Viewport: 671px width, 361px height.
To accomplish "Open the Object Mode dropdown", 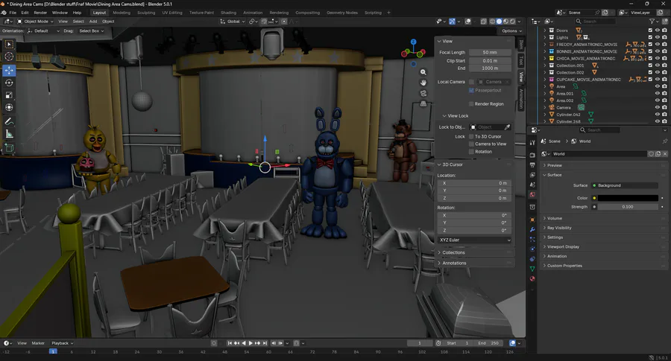I will (35, 22).
